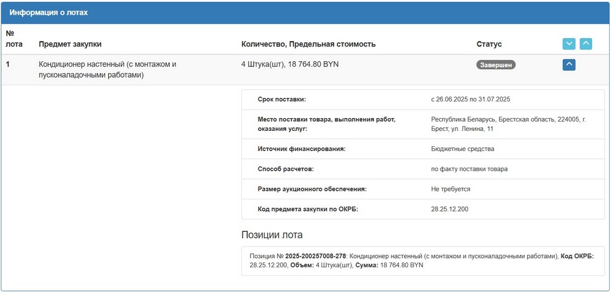Click lot number 1 in the first row
The width and height of the screenshot is (611, 293).
tap(8, 64)
